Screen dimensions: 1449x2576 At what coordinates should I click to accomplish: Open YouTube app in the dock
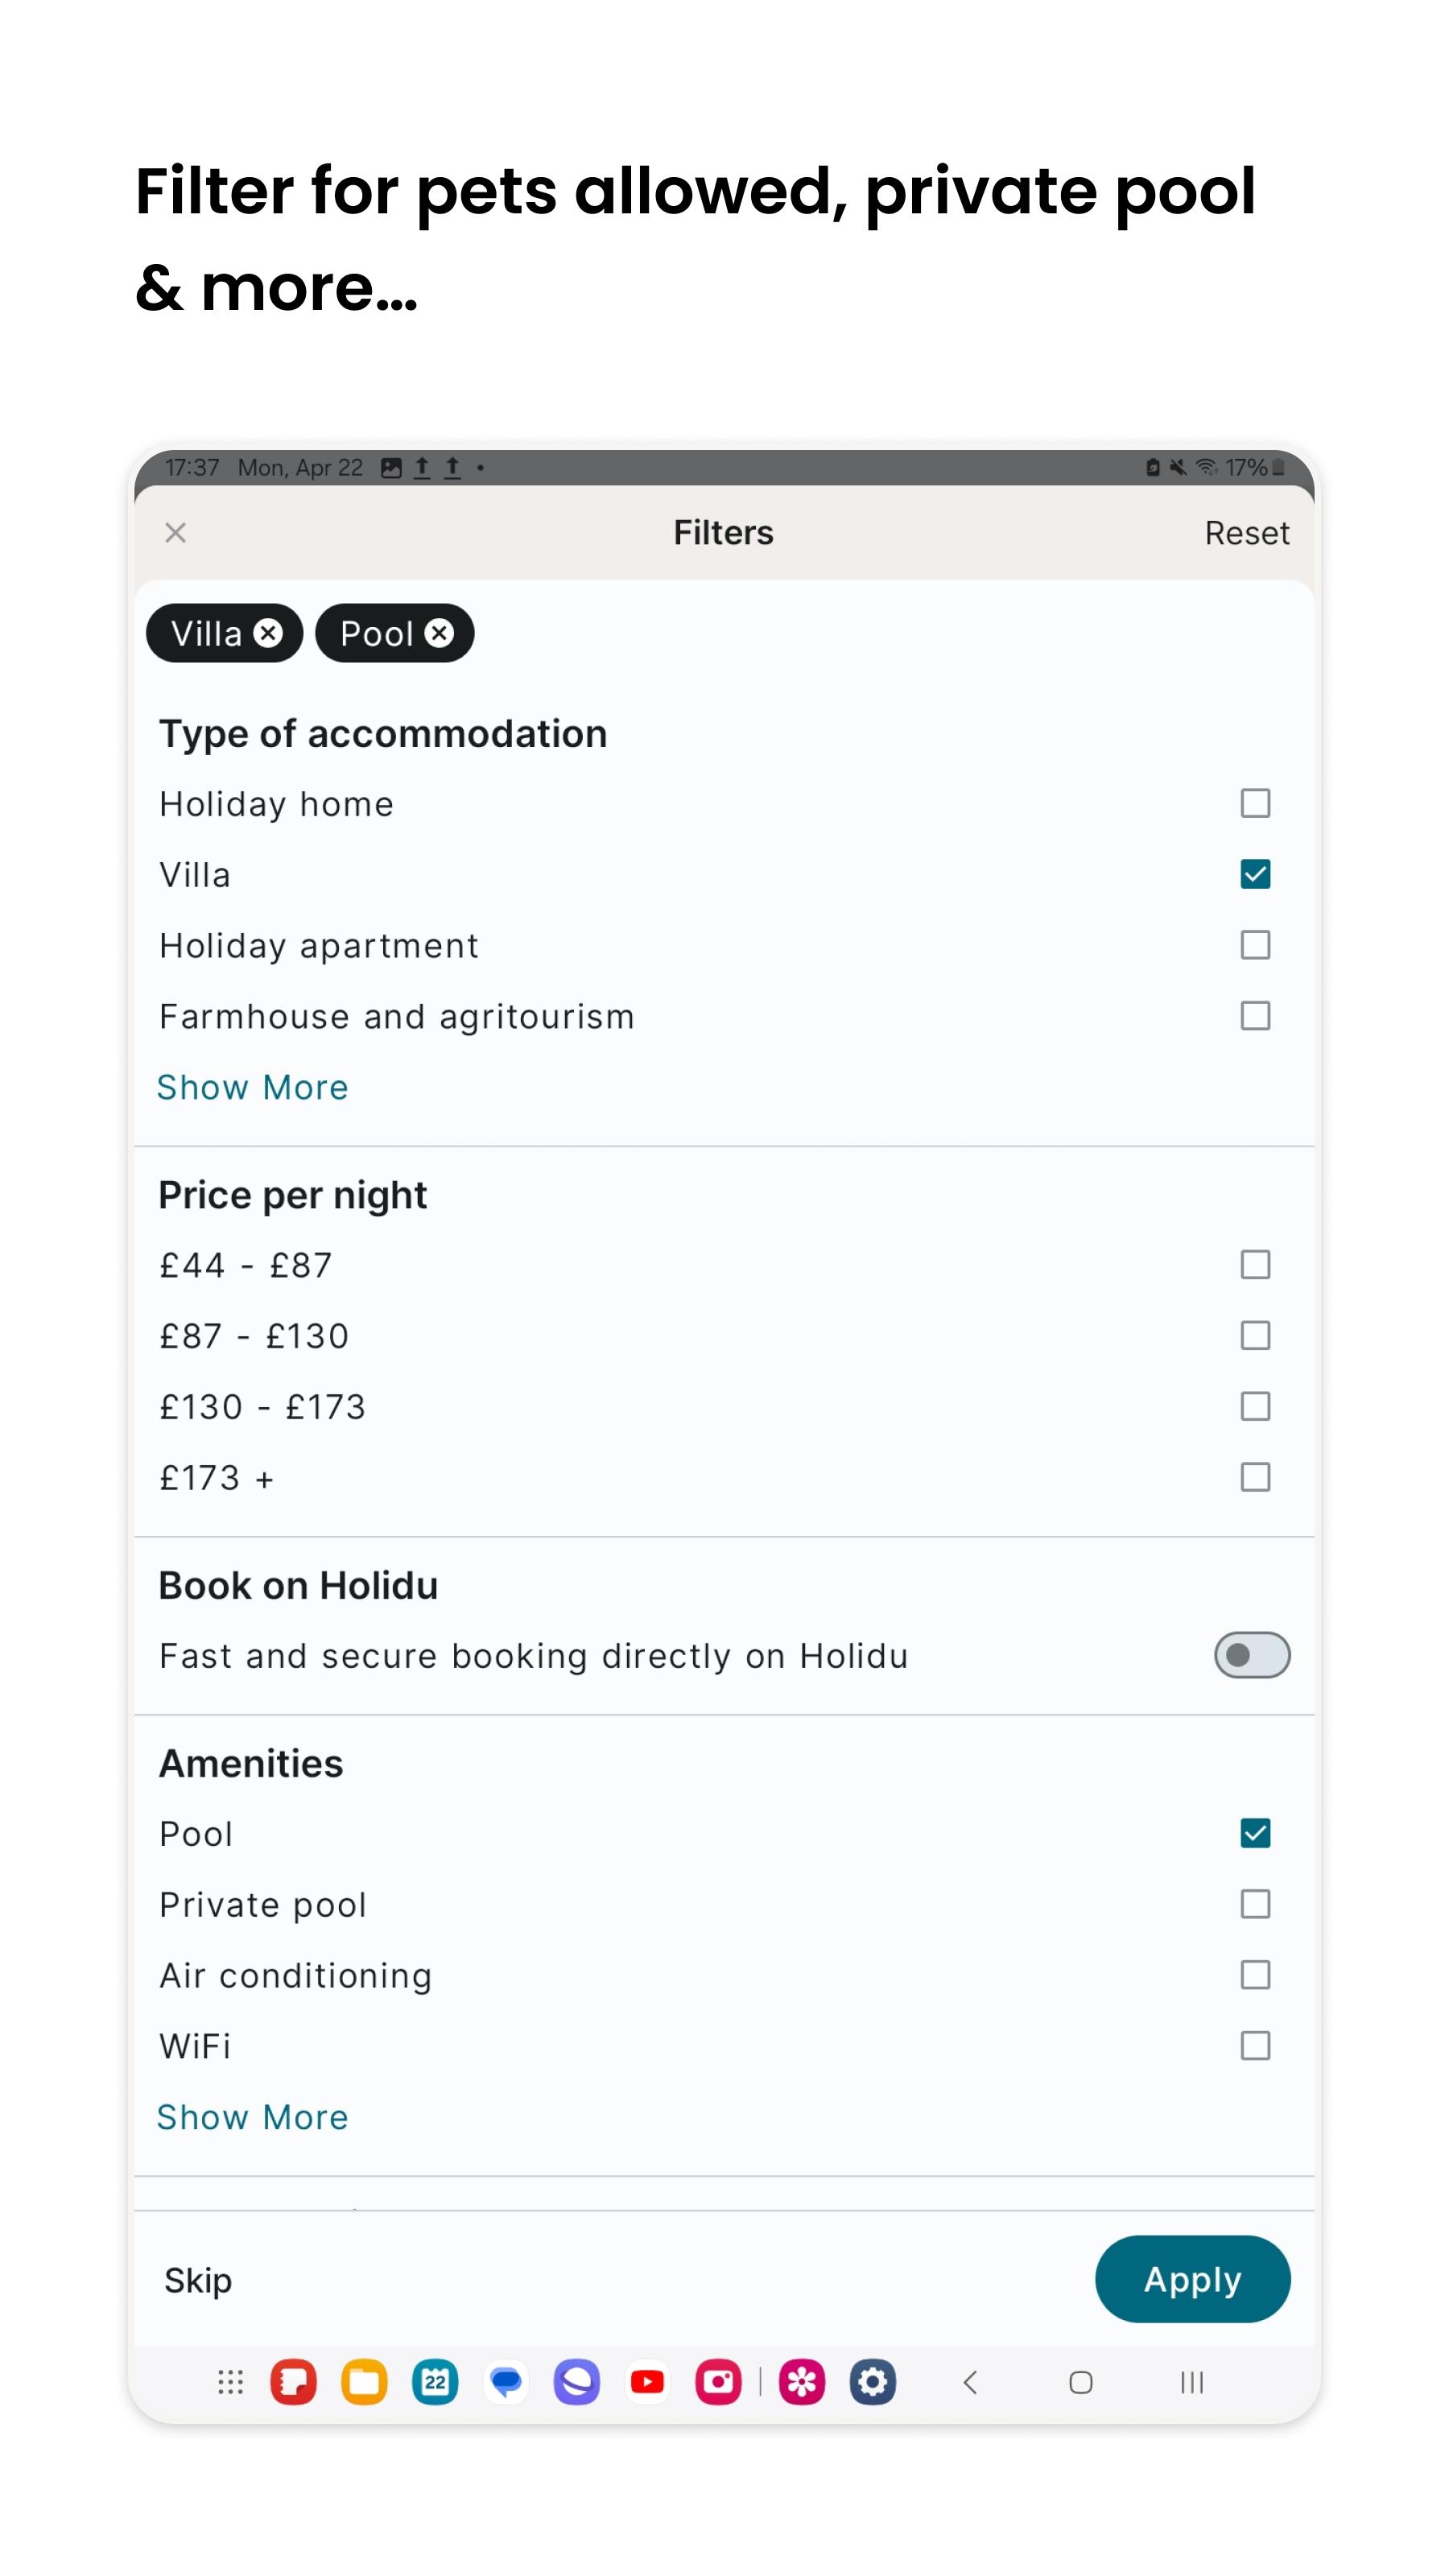647,2382
